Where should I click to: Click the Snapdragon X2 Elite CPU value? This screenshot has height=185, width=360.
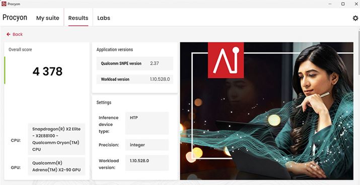click(56, 139)
